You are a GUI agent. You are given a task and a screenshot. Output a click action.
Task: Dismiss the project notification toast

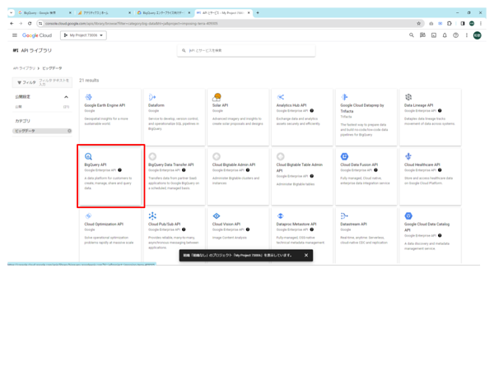pos(306,255)
